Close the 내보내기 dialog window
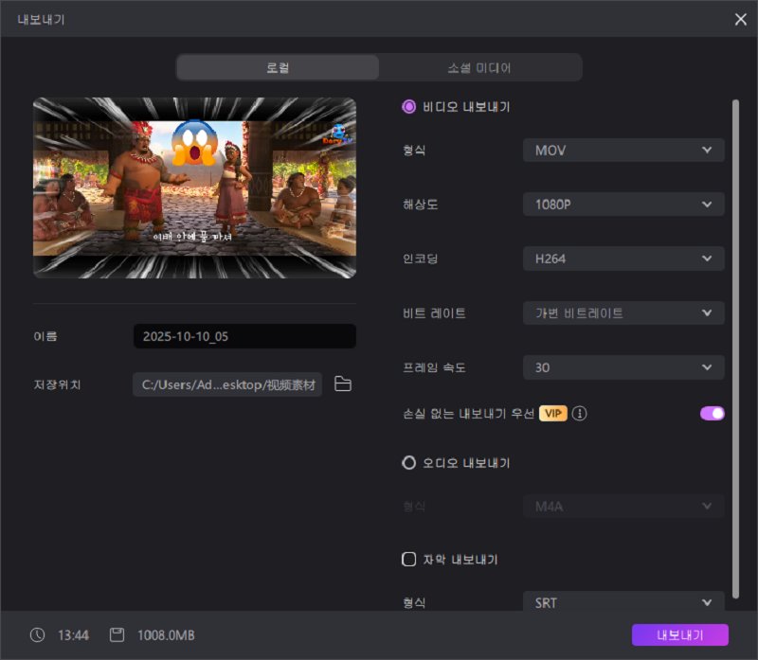The height and width of the screenshot is (660, 758). (x=740, y=19)
